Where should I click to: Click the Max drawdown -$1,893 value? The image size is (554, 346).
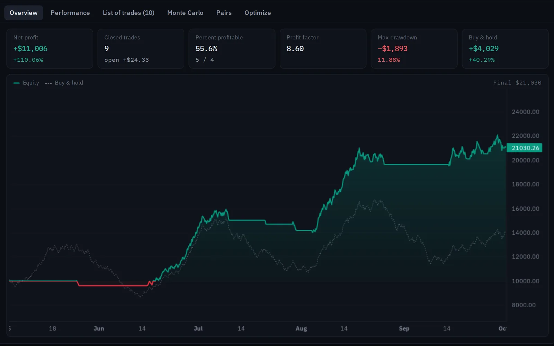pos(393,49)
